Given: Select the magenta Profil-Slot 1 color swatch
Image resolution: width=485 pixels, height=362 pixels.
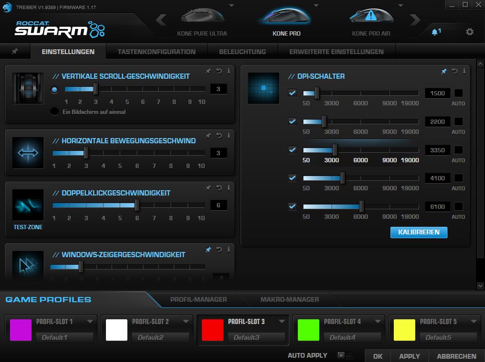Looking at the screenshot, I should [21, 330].
